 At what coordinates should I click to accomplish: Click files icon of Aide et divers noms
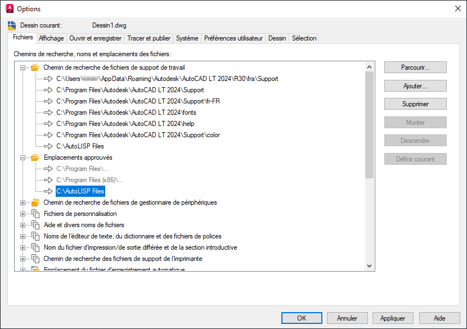pyautogui.click(x=35, y=225)
